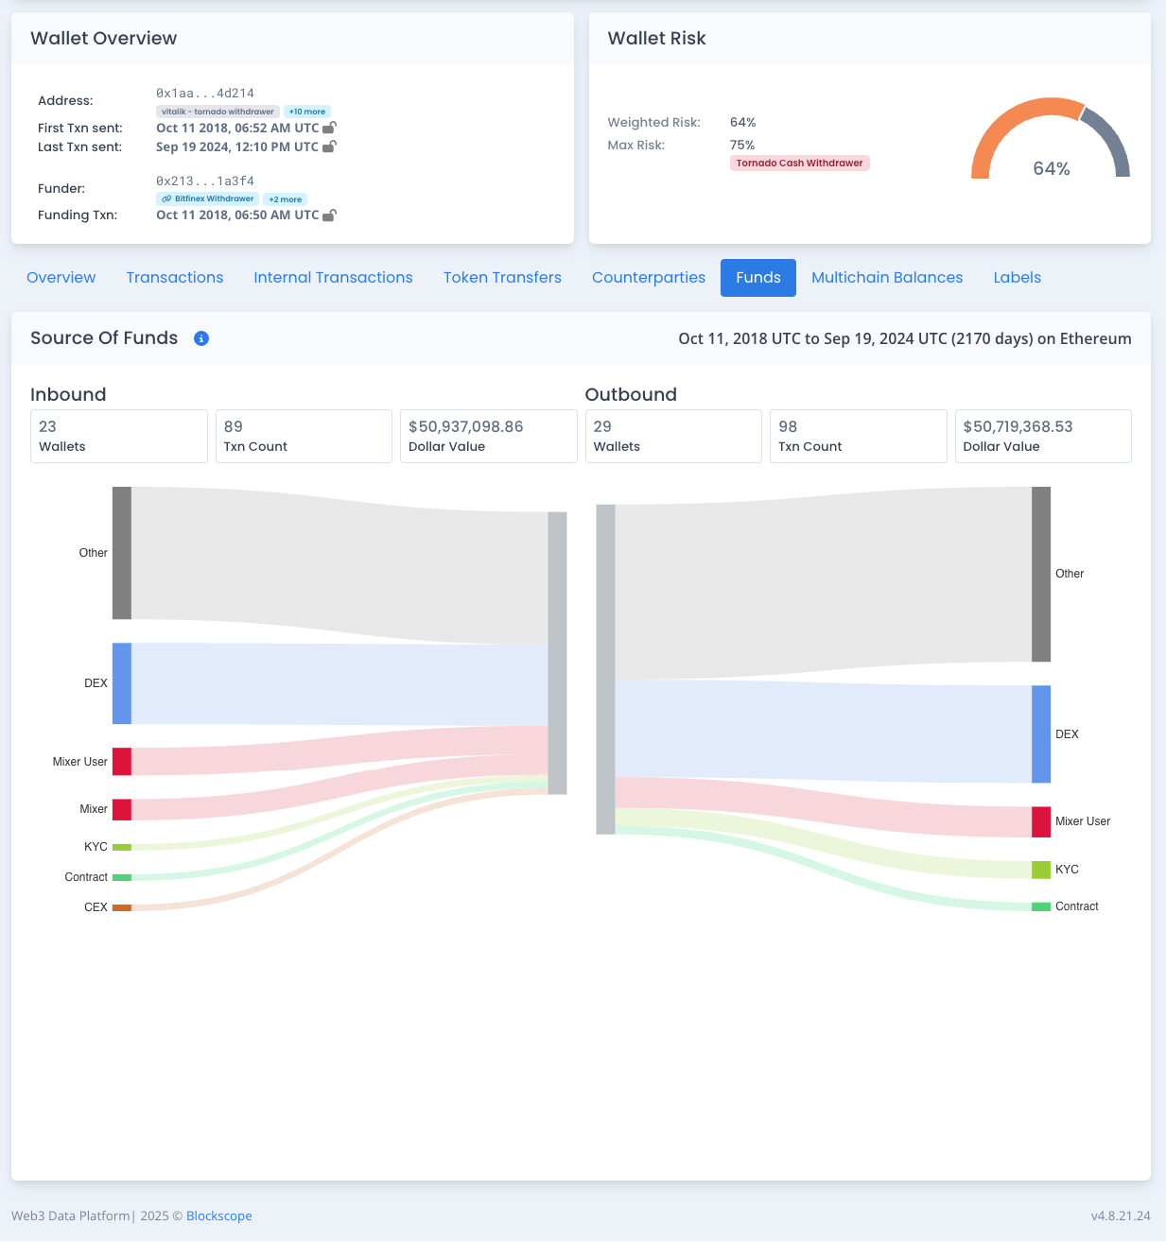Click the unlock icon next to Last Txn sent
This screenshot has height=1242, width=1166.
click(x=329, y=147)
